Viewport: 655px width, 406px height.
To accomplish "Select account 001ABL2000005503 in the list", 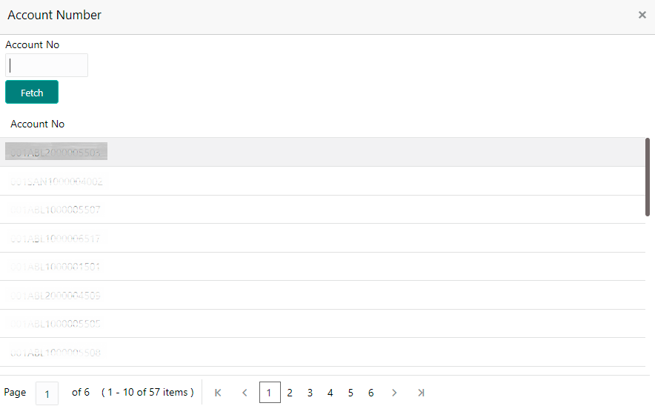I will click(56, 153).
